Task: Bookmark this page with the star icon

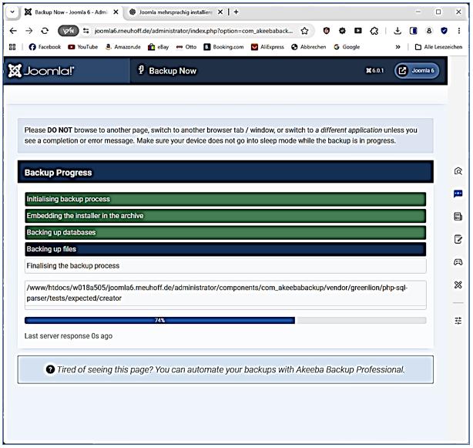Action: tap(304, 31)
